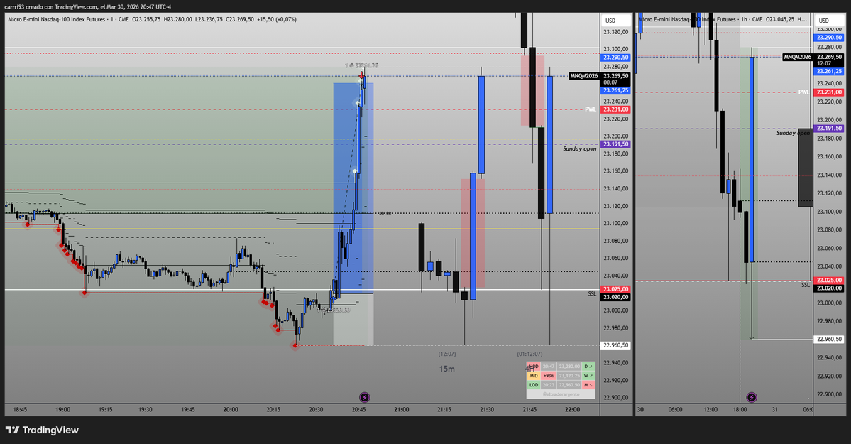851x444 pixels.
Task: Click the 21:00 time label on the 1-minute axis
Action: click(x=401, y=409)
